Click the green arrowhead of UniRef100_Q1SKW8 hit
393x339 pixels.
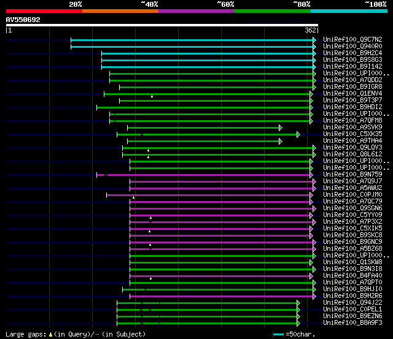[311, 263]
